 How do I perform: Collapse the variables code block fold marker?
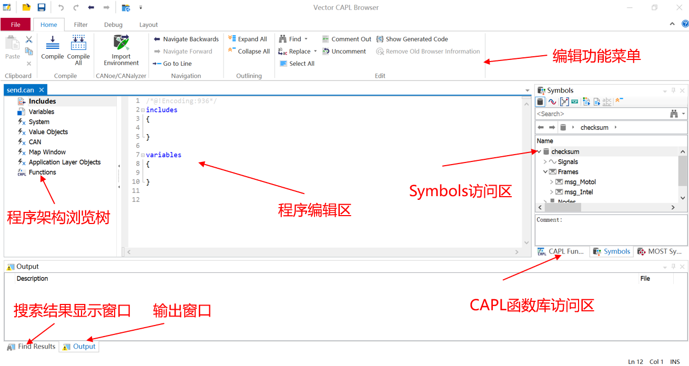click(143, 155)
